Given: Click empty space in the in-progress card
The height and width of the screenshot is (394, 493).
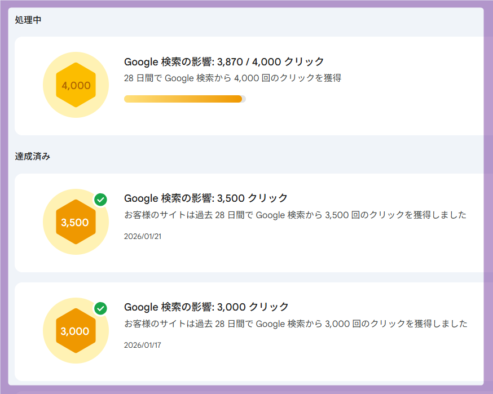Looking at the screenshot, I should 367,113.
